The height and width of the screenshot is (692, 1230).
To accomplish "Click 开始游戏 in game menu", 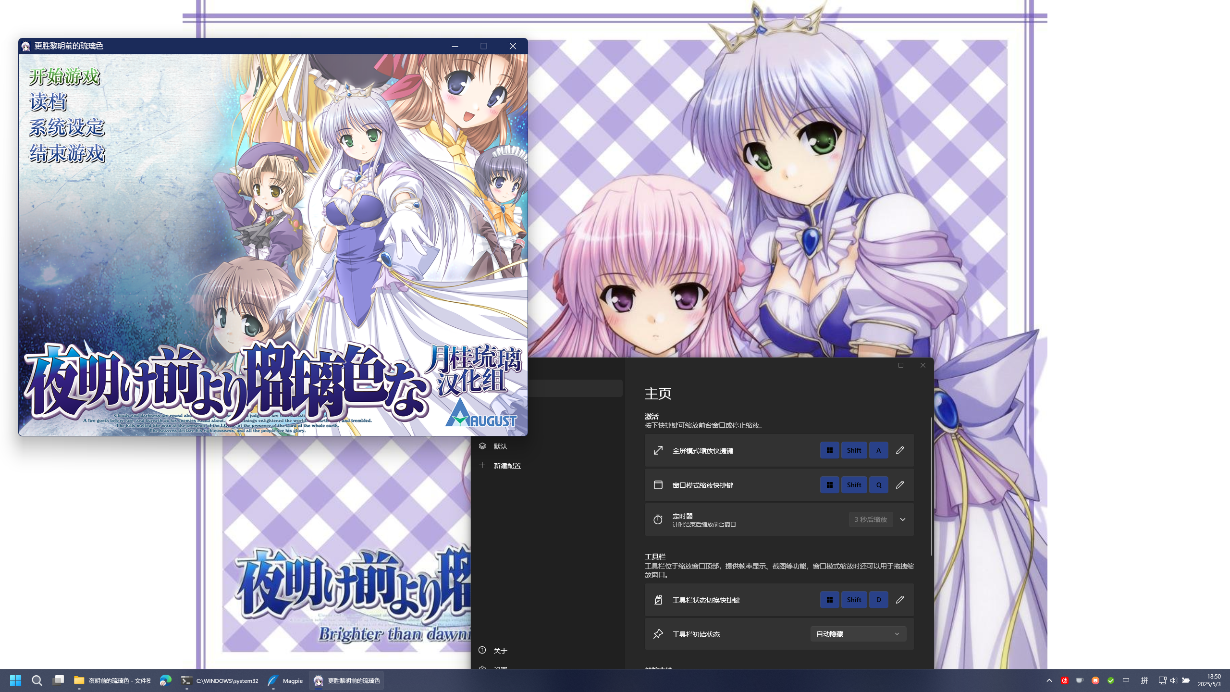I will 64,76.
